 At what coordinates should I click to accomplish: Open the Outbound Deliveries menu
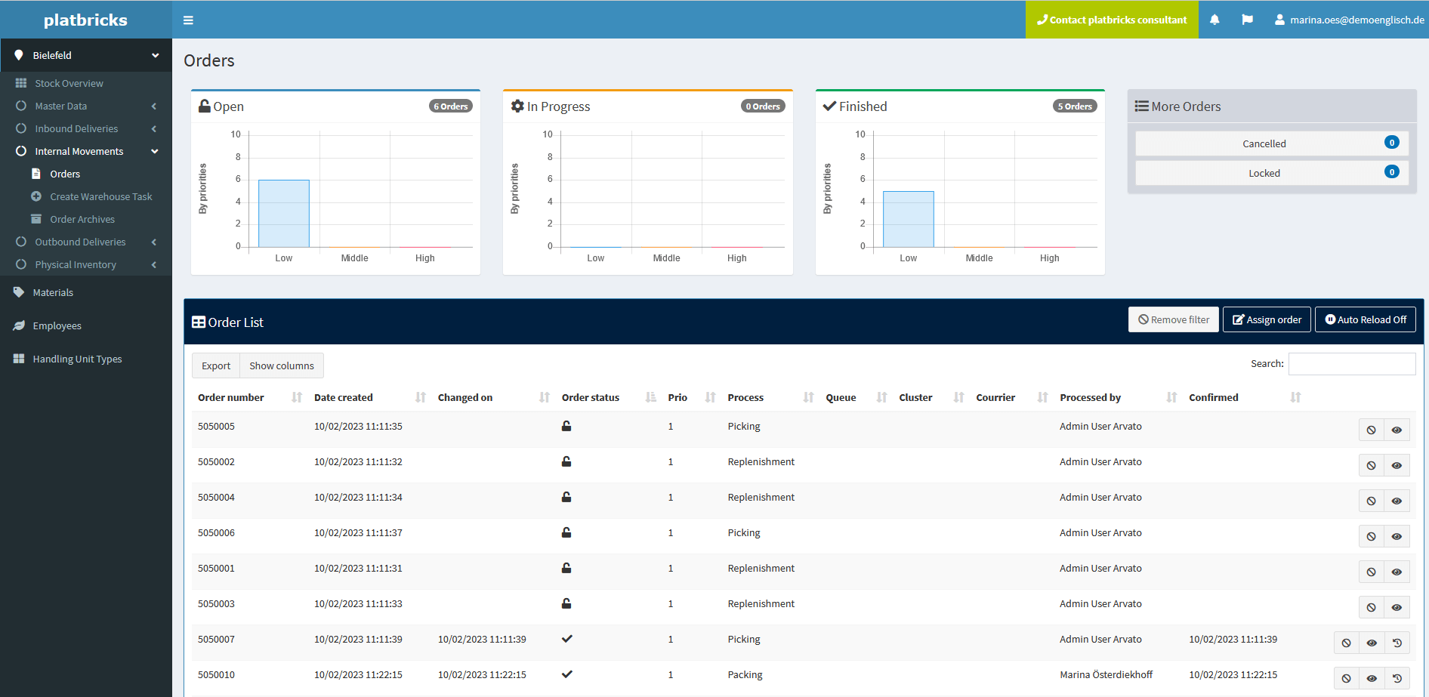pos(80,242)
